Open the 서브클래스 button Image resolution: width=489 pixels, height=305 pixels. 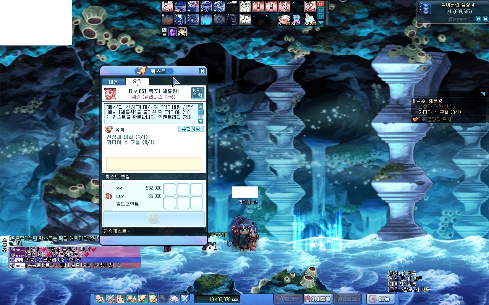point(348,299)
